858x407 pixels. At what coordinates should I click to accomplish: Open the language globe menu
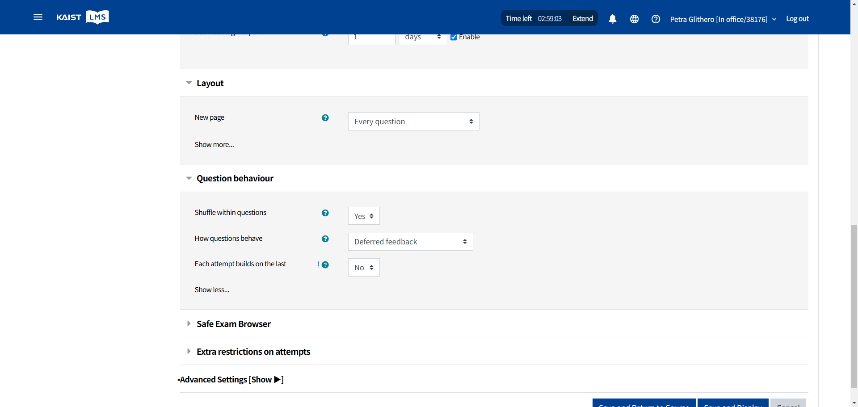coord(634,19)
